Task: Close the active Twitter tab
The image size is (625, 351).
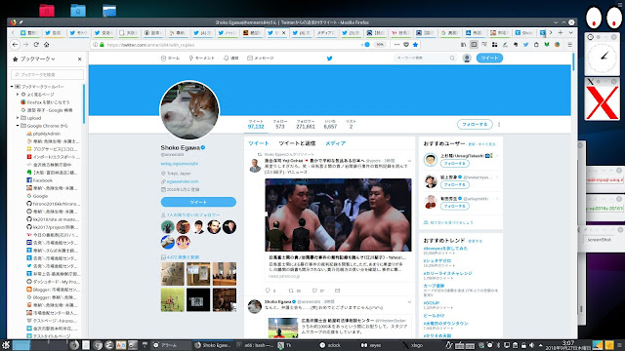Action: [x=284, y=33]
